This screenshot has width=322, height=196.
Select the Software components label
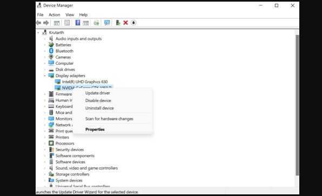75,156
